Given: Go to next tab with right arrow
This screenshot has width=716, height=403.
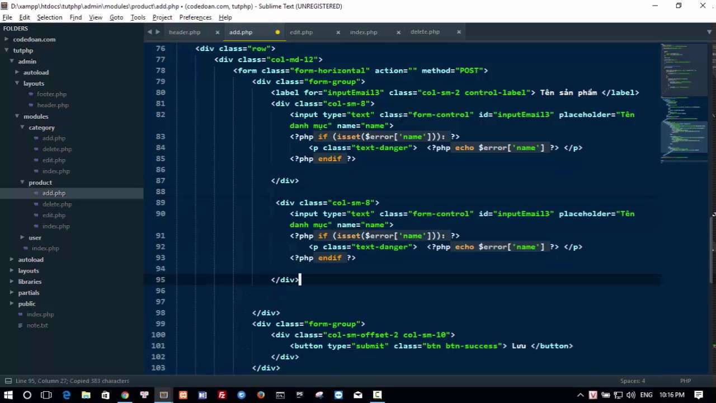Looking at the screenshot, I should pos(158,32).
